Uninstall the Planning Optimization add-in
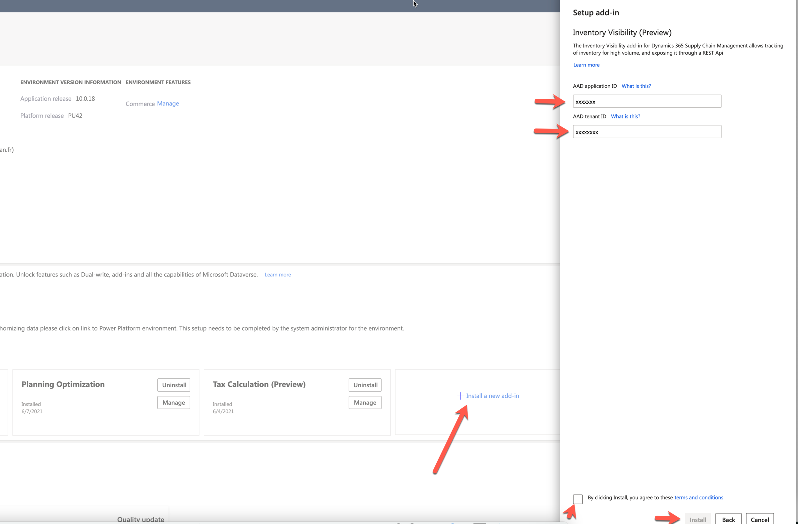 pos(174,385)
